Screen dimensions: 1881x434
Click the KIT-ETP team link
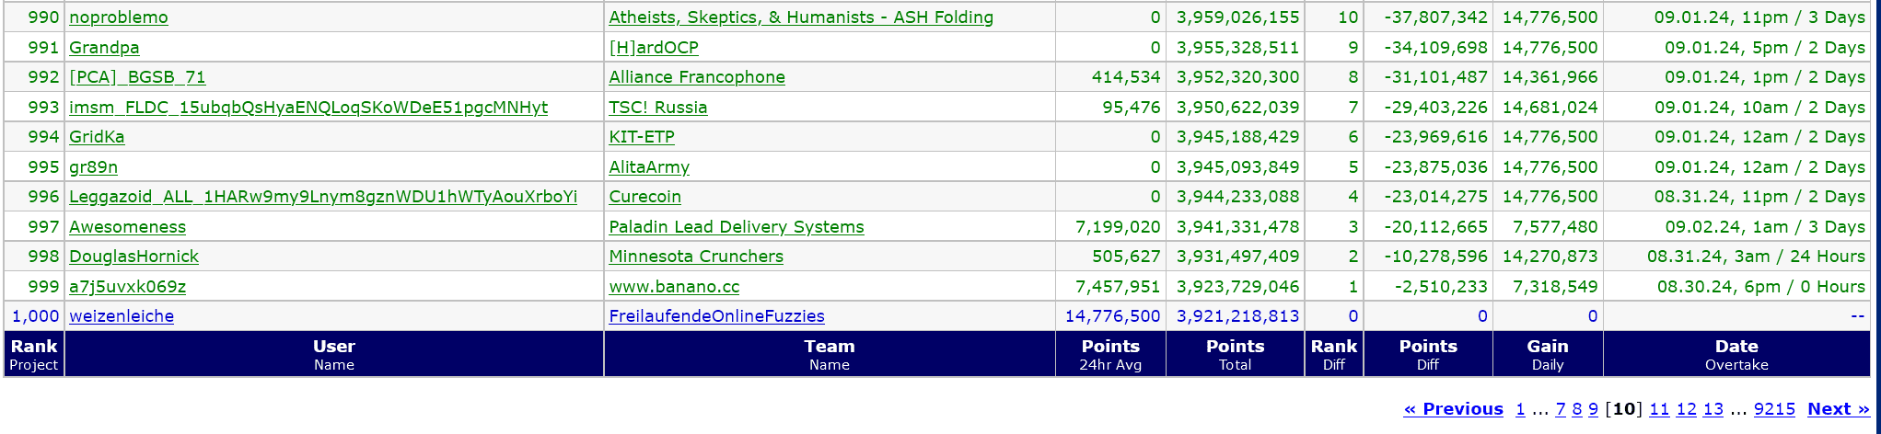click(641, 137)
